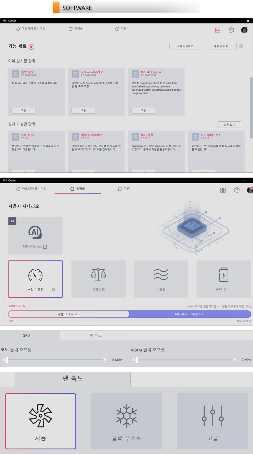This screenshot has height=455, width=253.
Task: Open 하드웨어 모니터링 tab in lower window
Action: pos(31,189)
